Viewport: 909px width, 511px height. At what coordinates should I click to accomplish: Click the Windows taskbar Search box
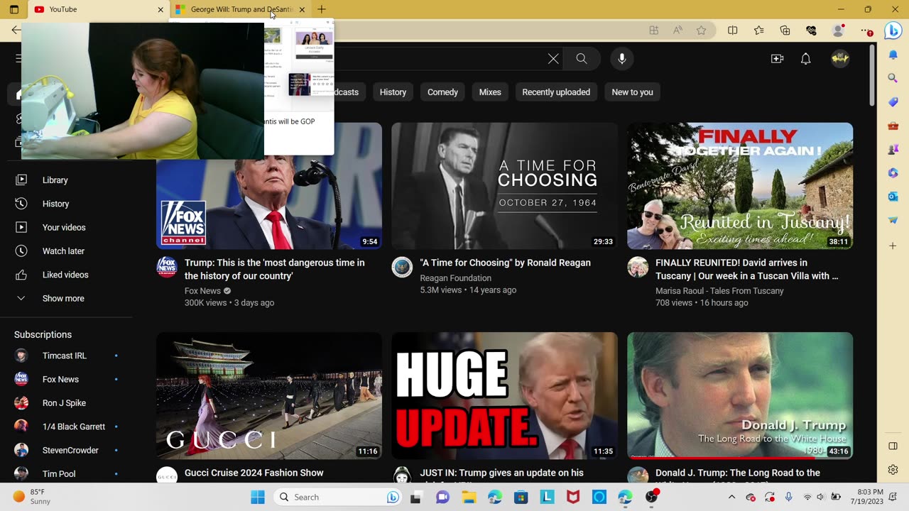(337, 497)
